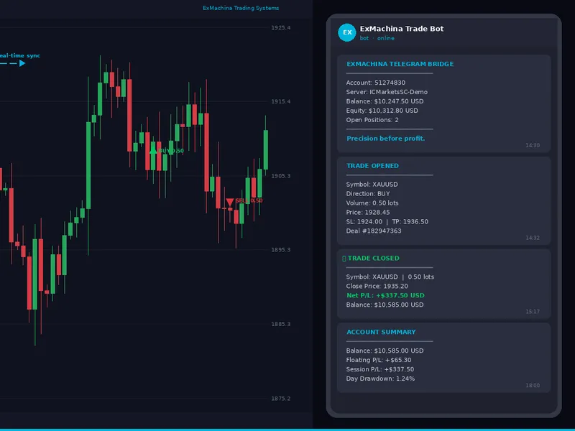The width and height of the screenshot is (575, 431).
Task: Select the EXMACHINA TELEGRAM BRIDGE heading
Action: tap(400, 64)
